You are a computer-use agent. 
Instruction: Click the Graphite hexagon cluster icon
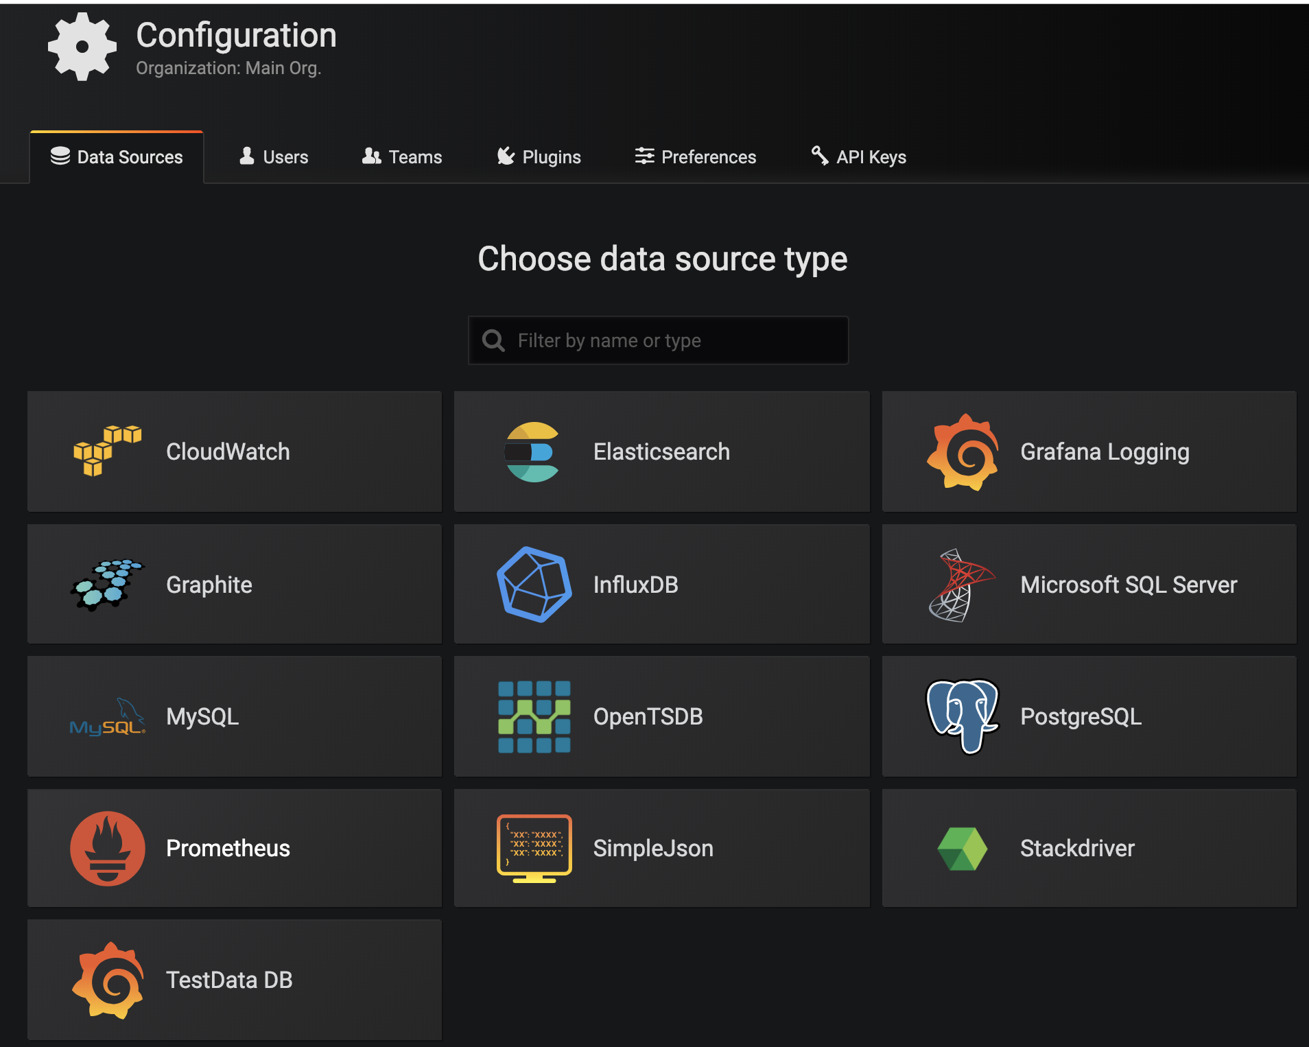click(x=107, y=585)
